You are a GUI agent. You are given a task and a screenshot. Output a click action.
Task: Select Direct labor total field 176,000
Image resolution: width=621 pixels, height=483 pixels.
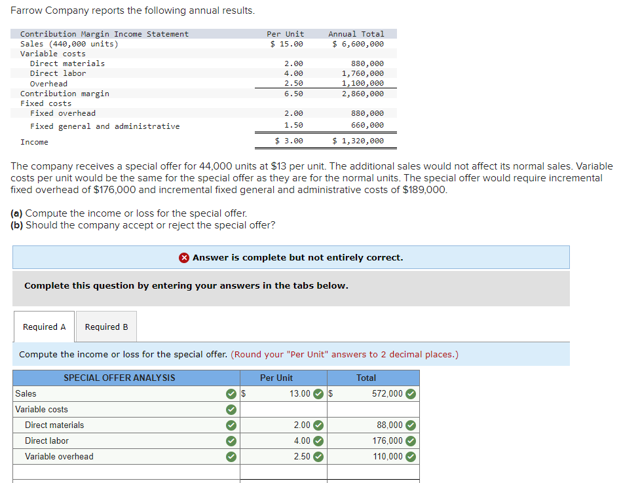click(373, 440)
